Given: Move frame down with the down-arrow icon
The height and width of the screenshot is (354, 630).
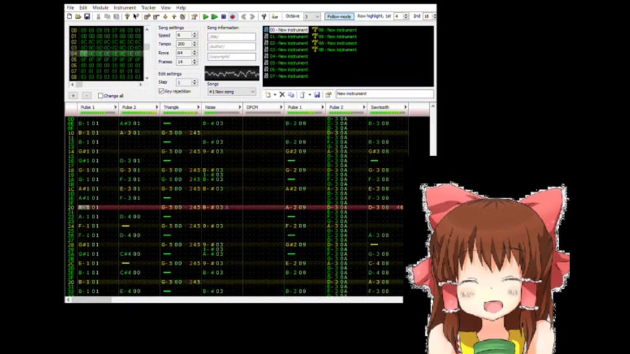Looking at the screenshot, I should coord(165,16).
